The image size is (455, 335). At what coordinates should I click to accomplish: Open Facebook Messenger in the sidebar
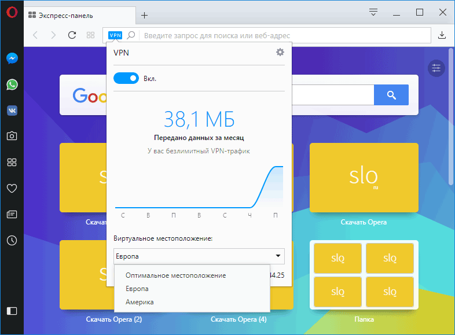coord(12,58)
